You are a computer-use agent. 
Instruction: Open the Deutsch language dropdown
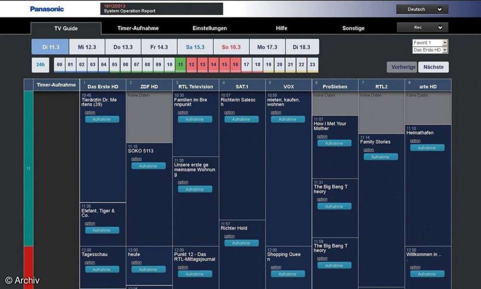pos(422,9)
